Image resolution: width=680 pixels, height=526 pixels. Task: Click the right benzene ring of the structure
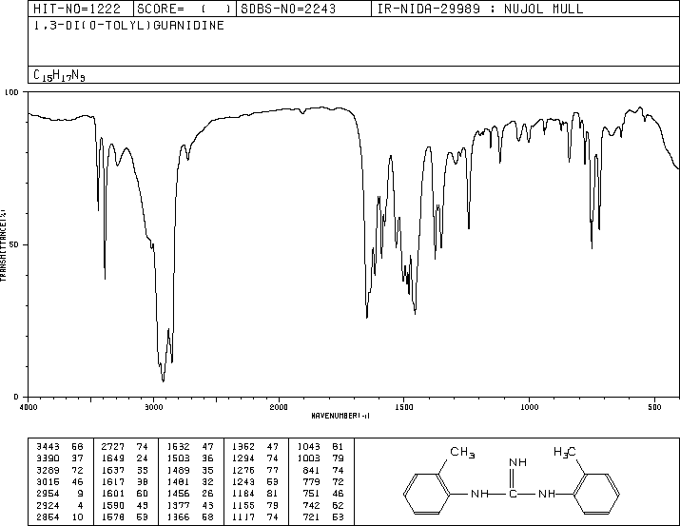(597, 494)
